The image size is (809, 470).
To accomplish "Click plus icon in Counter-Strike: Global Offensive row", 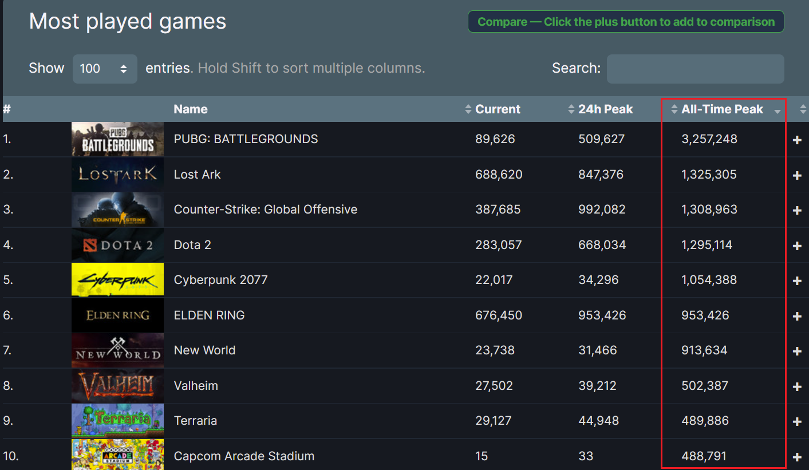I will coord(797,211).
